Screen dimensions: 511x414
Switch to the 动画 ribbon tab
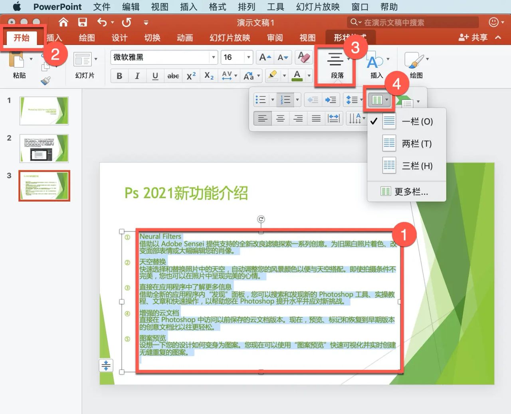pos(185,38)
